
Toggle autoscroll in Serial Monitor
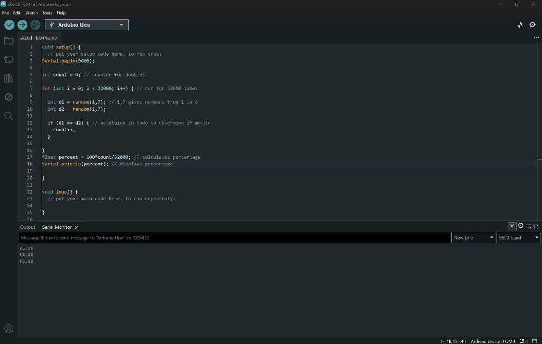click(512, 226)
